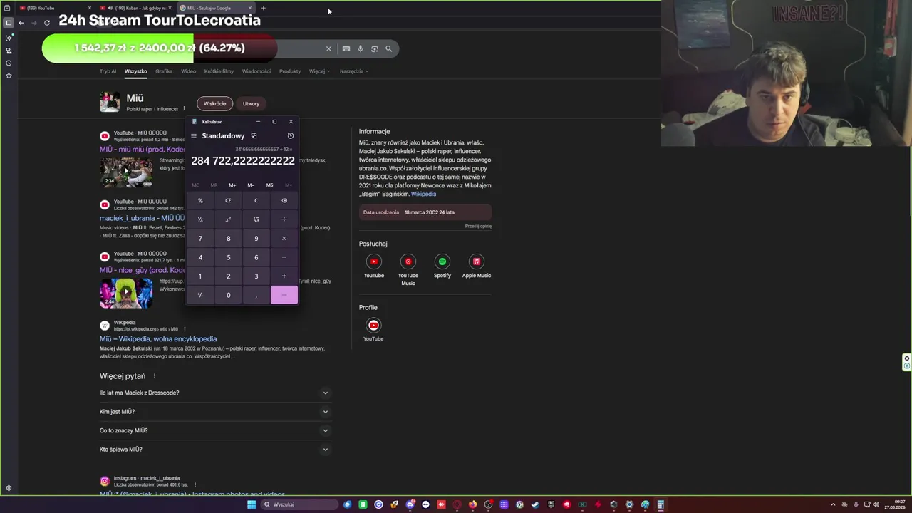912x513 pixels.
Task: Click 'Prześlij opinię' feedback link
Action: 478,226
